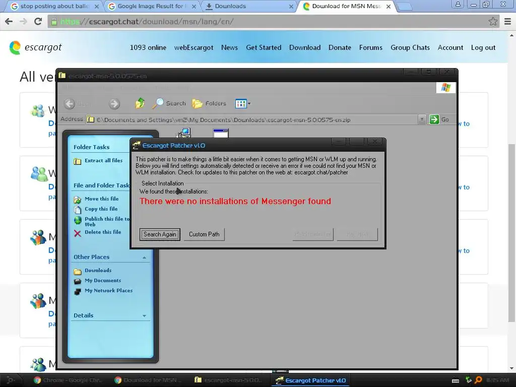
Task: Expand the Explorer Address bar dropdown
Action: 422,119
